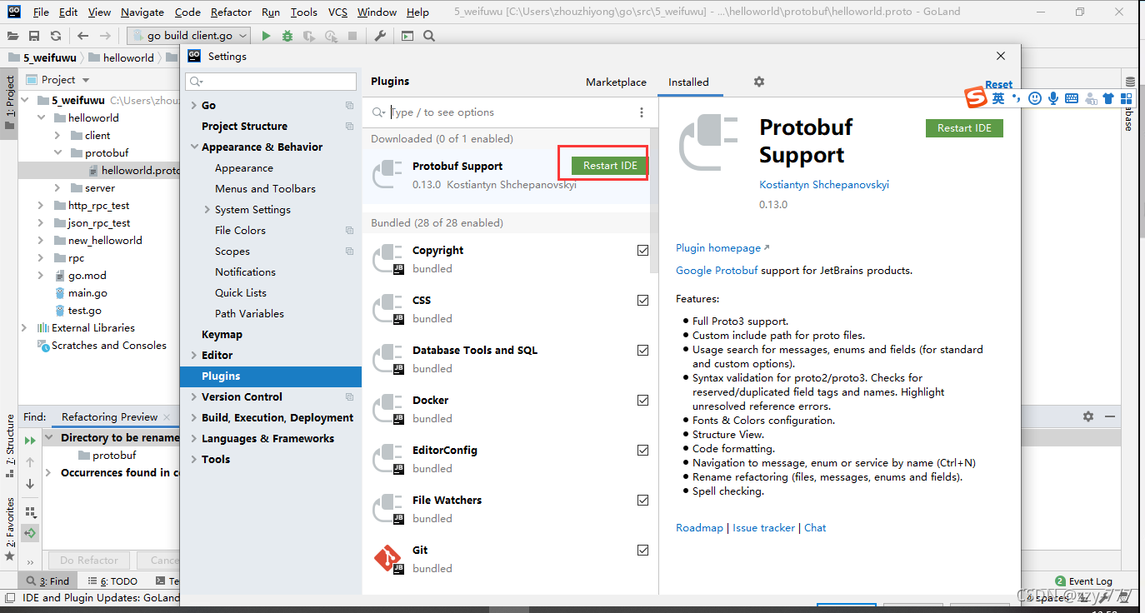
Task: Click the Group By icon in Find panel
Action: click(30, 512)
